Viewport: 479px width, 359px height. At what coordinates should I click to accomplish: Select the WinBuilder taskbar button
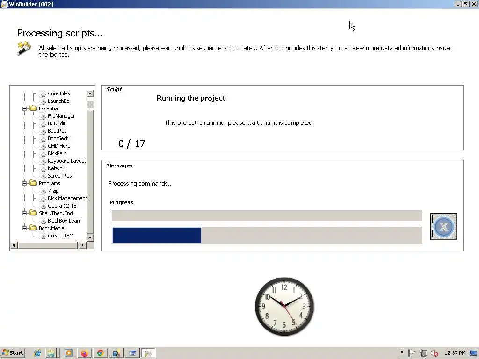[x=148, y=353]
